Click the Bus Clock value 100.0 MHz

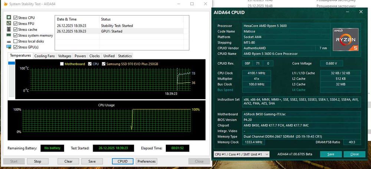tap(256, 84)
